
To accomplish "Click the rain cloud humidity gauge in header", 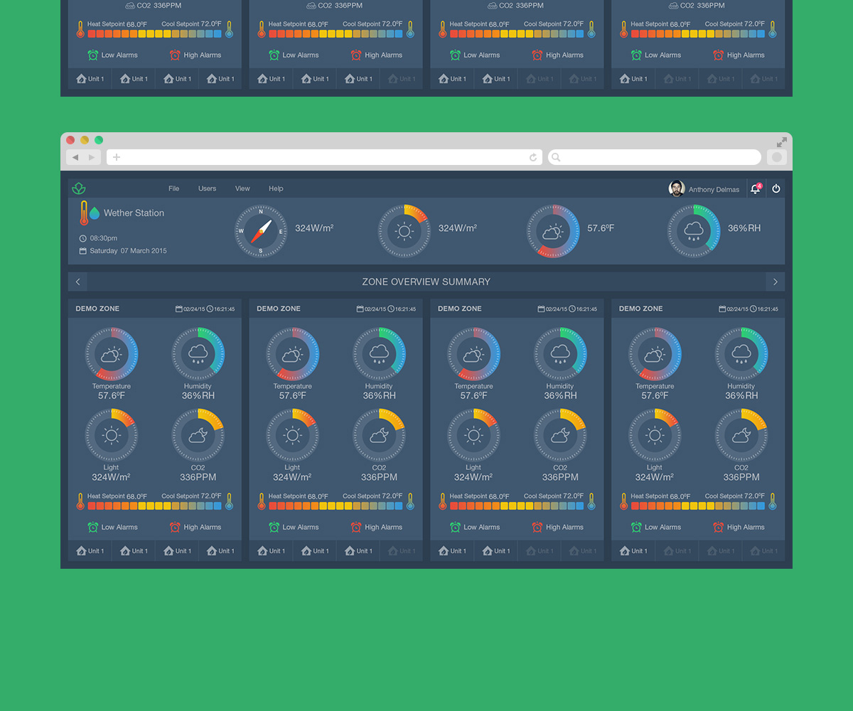I will [x=694, y=231].
